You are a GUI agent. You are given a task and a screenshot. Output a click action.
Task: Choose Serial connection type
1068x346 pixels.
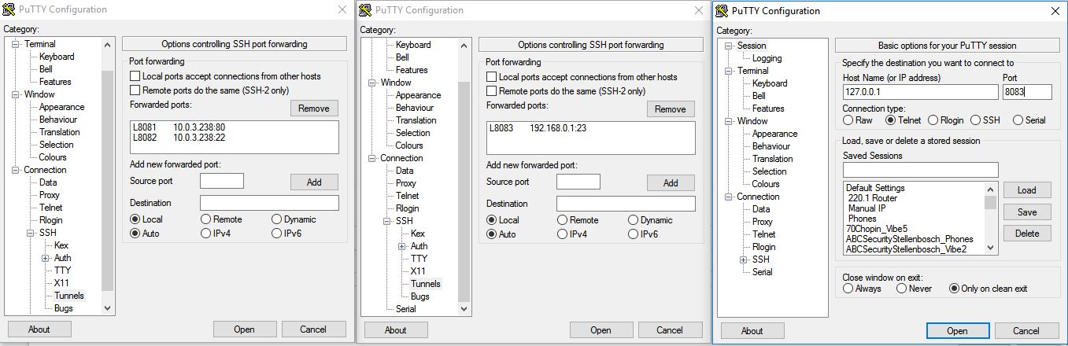(1018, 120)
